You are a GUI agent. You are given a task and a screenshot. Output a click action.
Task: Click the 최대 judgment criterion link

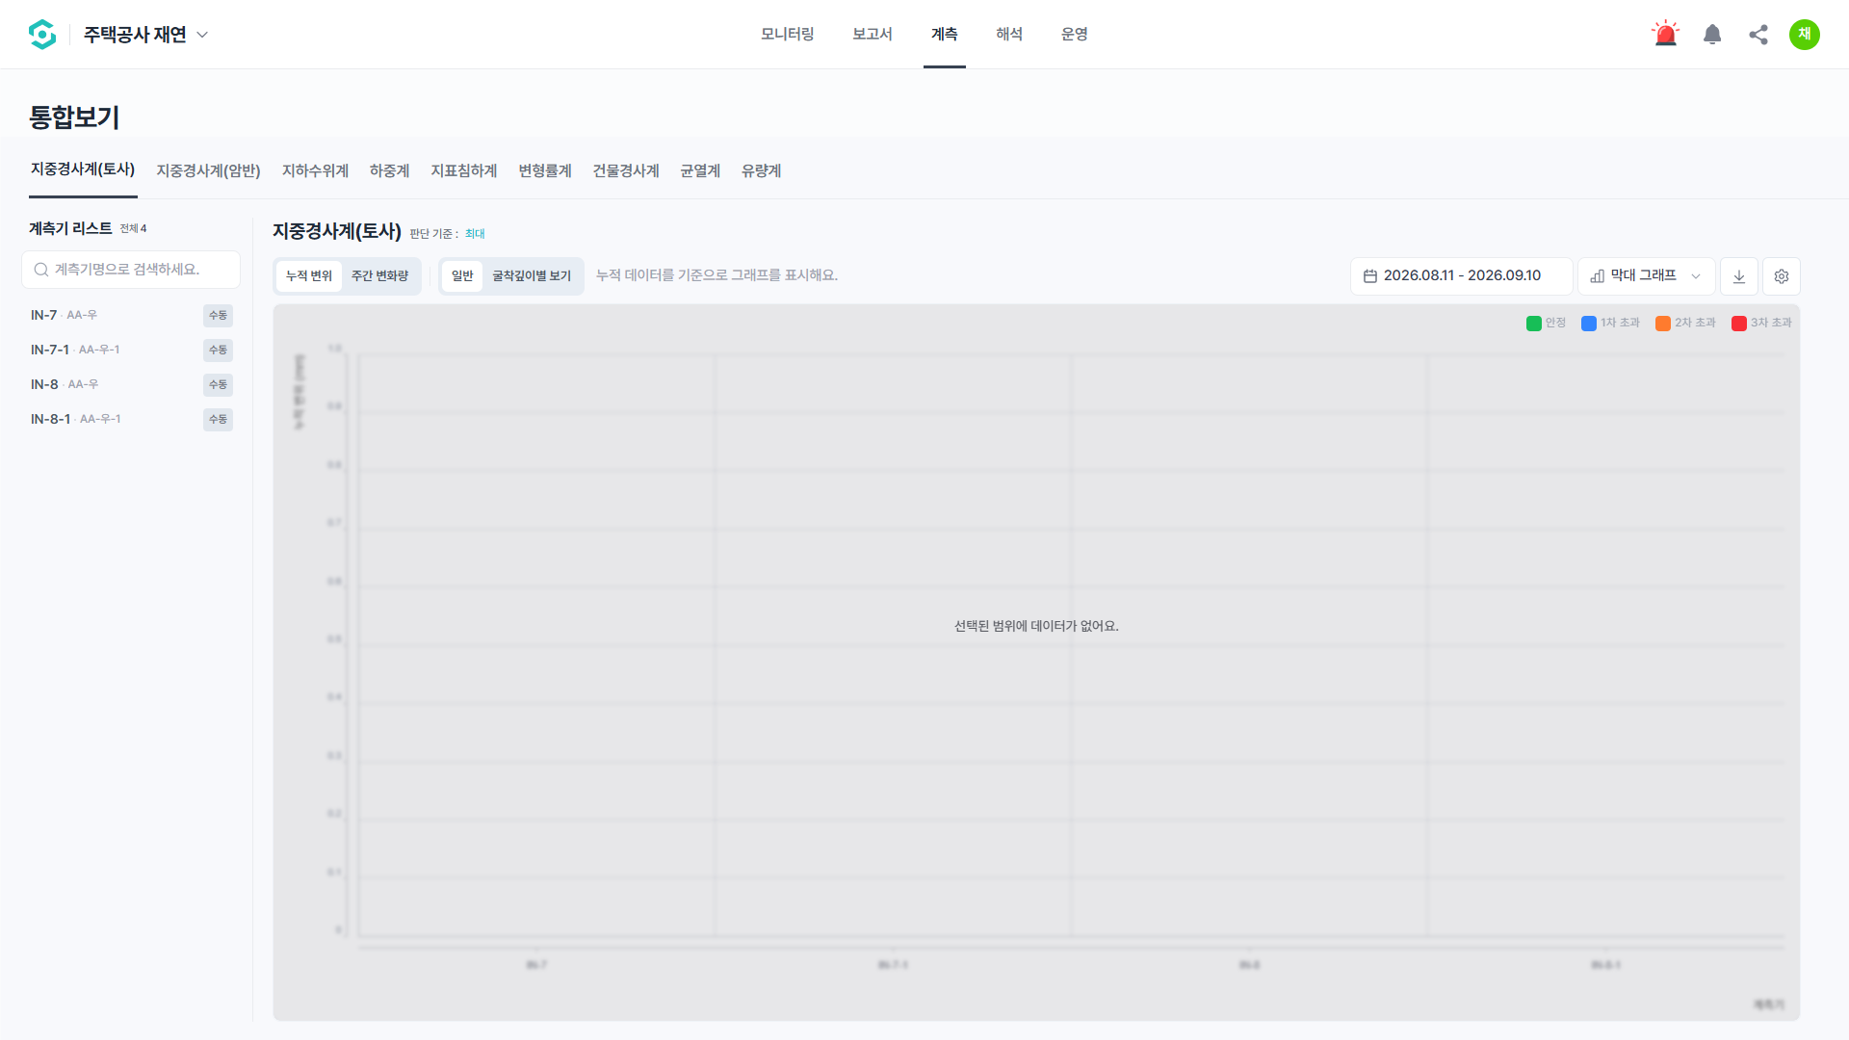click(475, 234)
